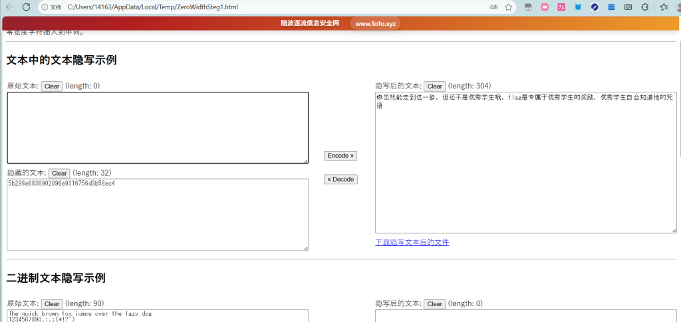This screenshot has height=322, width=681.
Task: Bookmark this page with star icon
Action: (x=509, y=7)
